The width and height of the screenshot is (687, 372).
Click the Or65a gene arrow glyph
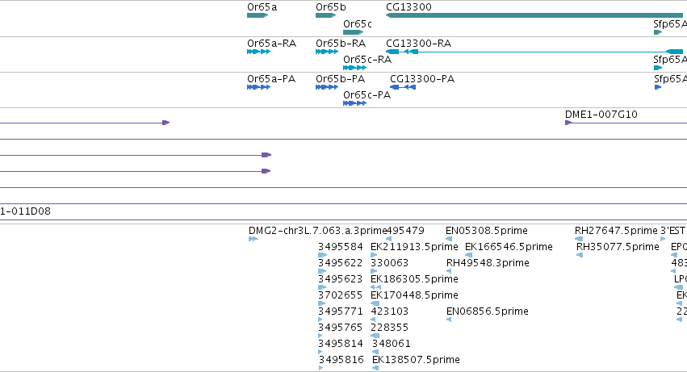258,15
